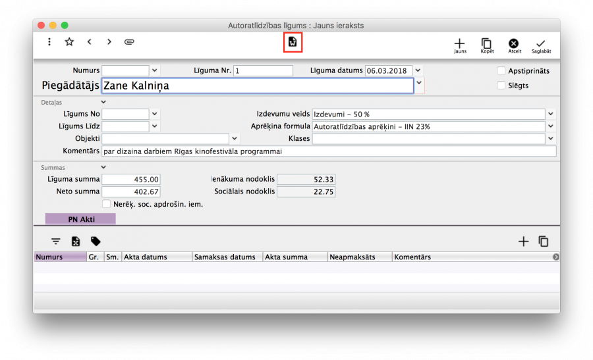Click into the Komentārs text field

pyautogui.click(x=328, y=151)
